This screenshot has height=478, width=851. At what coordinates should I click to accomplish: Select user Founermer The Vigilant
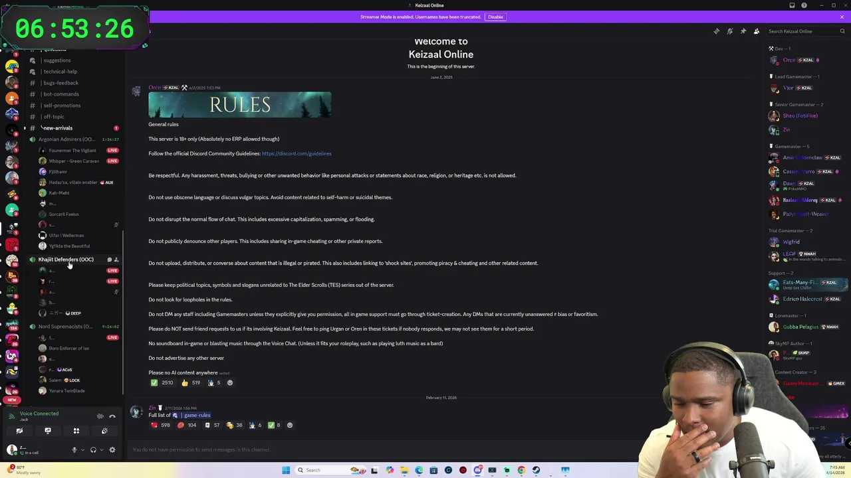pos(72,151)
